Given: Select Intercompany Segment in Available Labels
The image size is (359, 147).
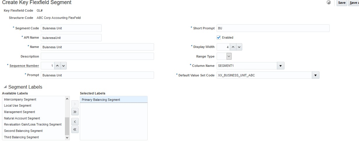Looking at the screenshot, I should coord(34,99).
